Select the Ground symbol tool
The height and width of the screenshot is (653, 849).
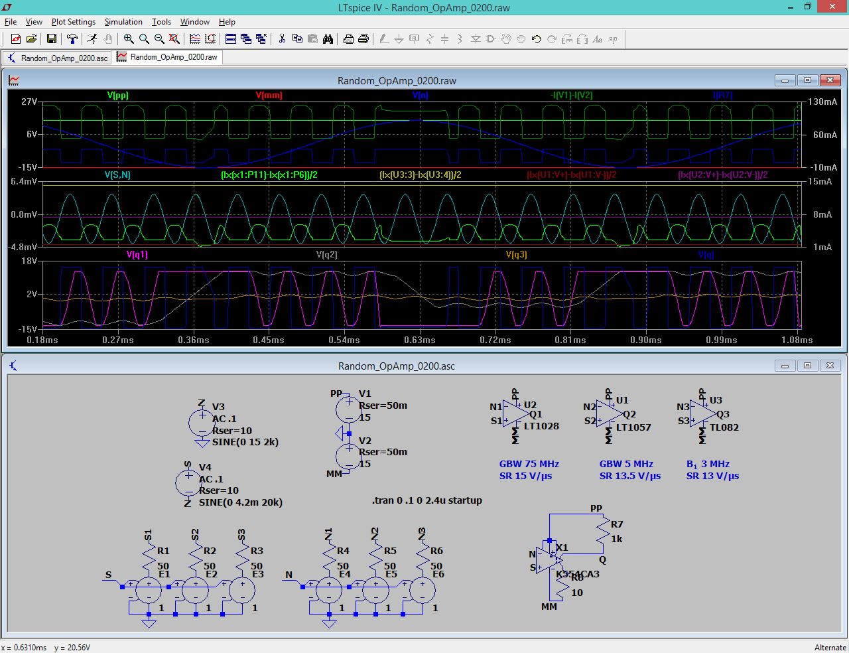[399, 39]
